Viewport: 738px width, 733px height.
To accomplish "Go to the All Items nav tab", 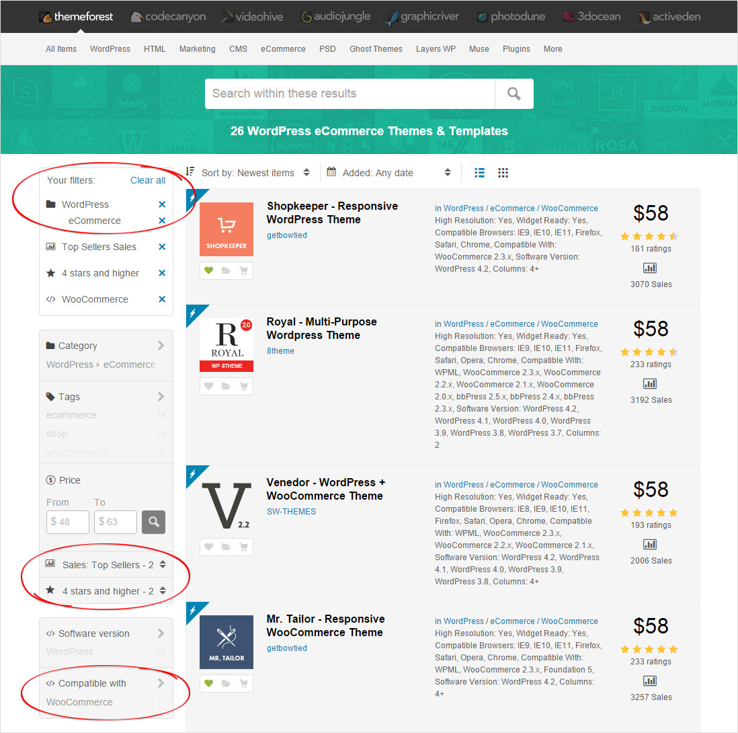I will click(x=60, y=49).
